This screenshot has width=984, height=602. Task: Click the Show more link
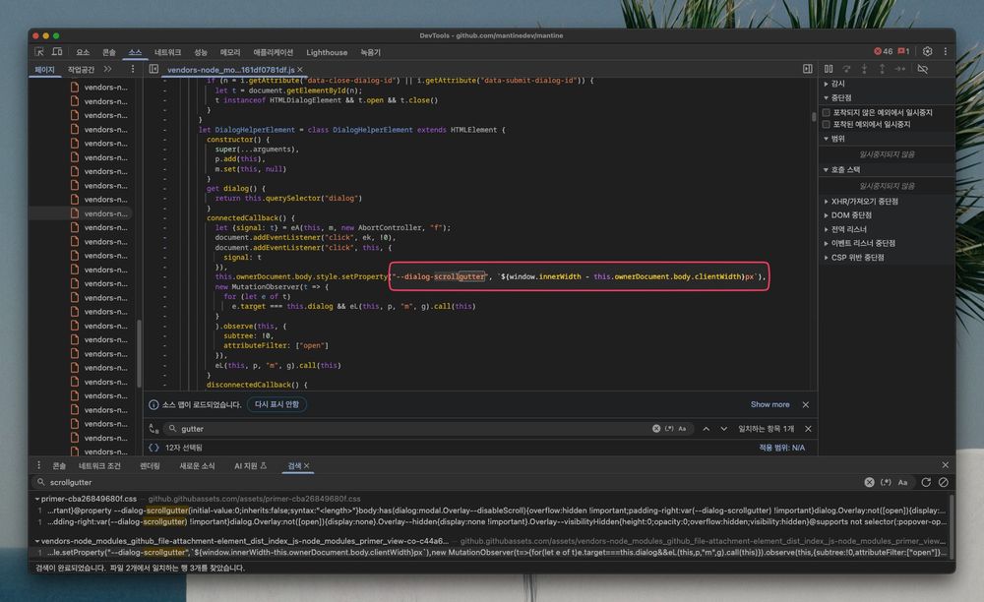(x=769, y=404)
